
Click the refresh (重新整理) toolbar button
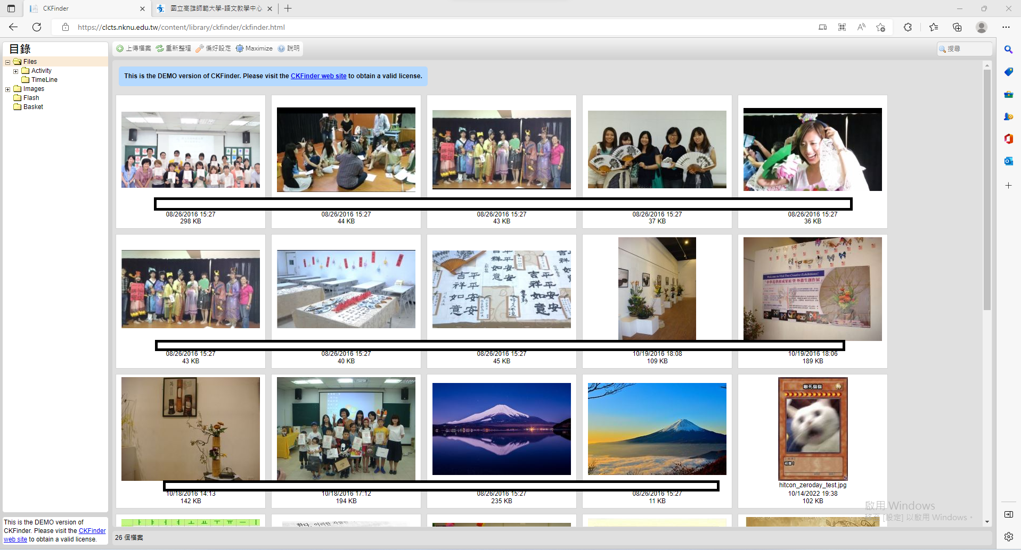coord(173,48)
